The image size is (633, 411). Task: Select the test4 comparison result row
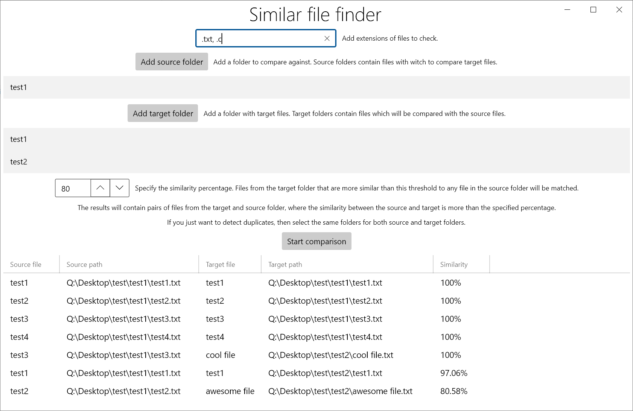pyautogui.click(x=215, y=337)
